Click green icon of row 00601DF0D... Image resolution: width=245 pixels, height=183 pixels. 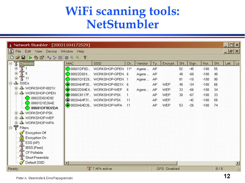click(68, 69)
